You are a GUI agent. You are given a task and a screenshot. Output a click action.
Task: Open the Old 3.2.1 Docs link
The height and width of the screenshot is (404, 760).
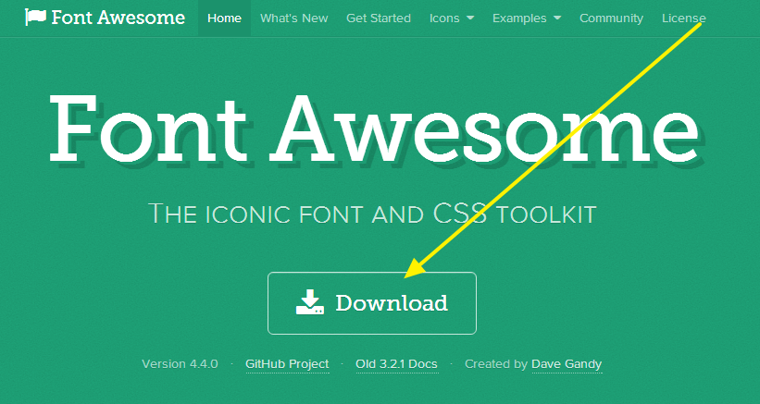pyautogui.click(x=396, y=364)
